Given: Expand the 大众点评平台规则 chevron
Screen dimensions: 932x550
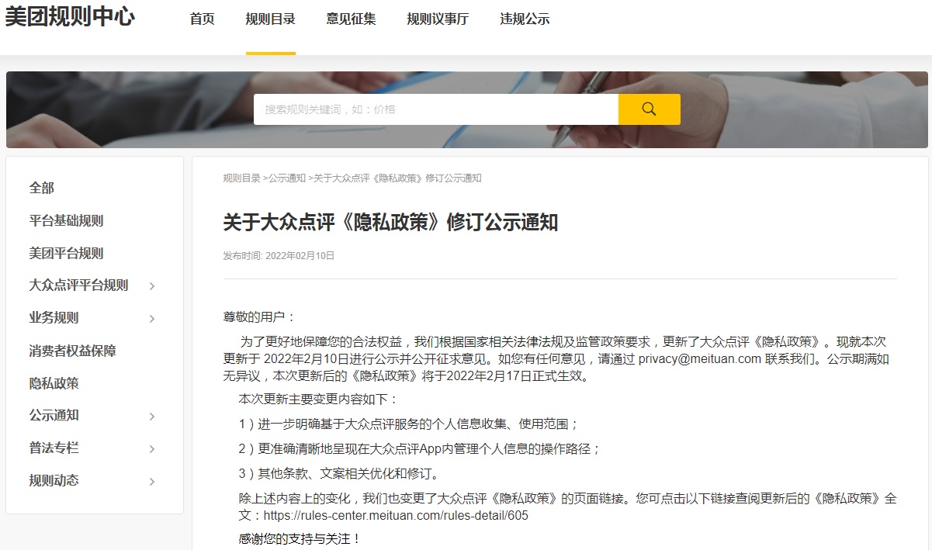Looking at the screenshot, I should point(152,286).
